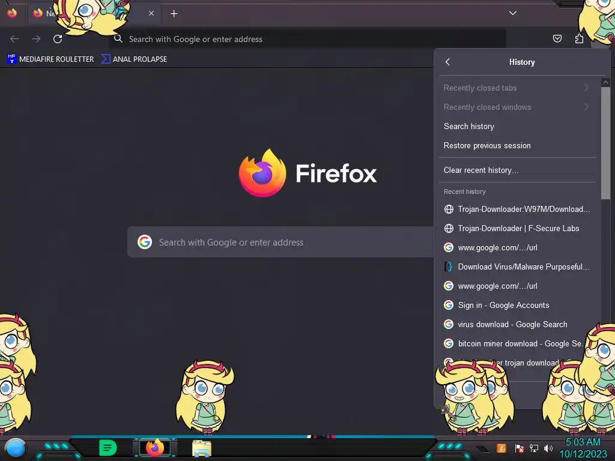
Task: Open Download Virus/Malware Purposeful history entry
Action: coord(517,267)
